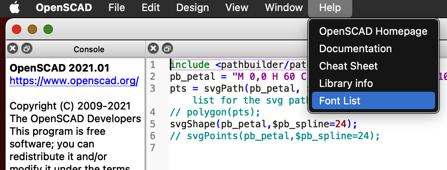Close the Console panel

tap(13, 49)
